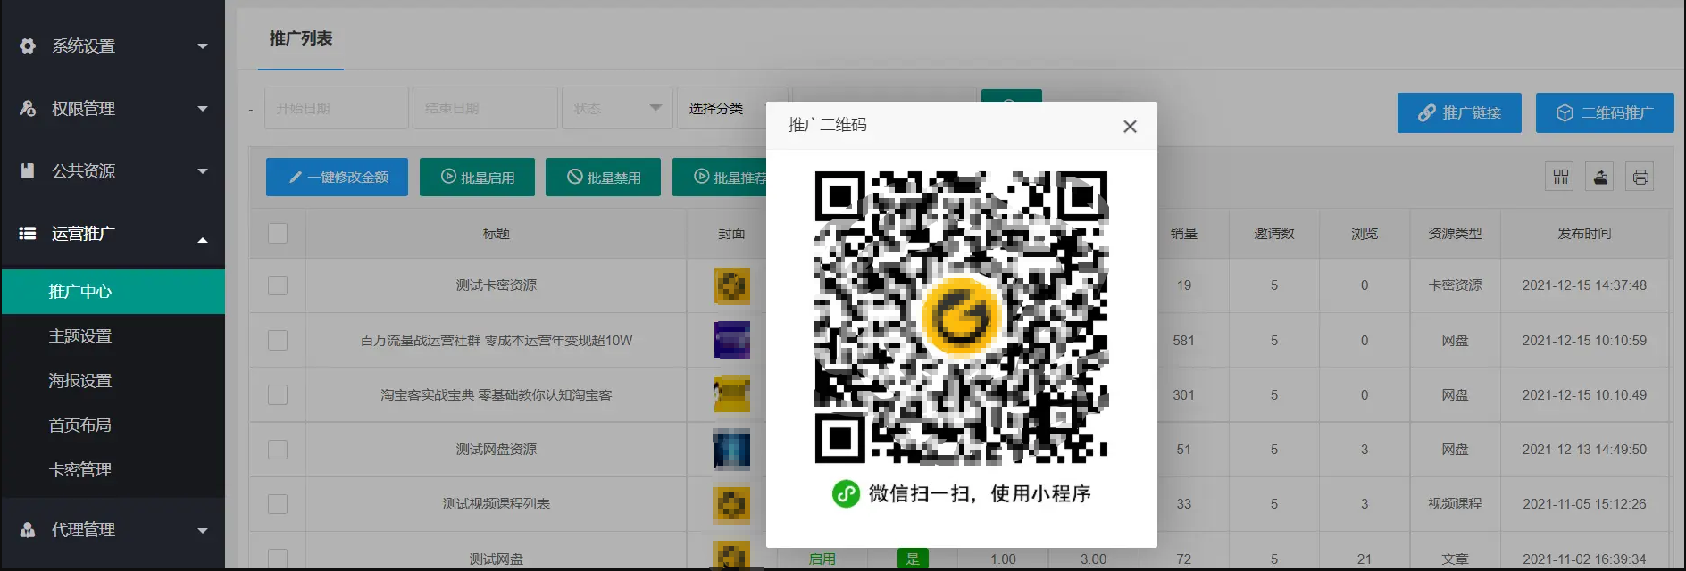The width and height of the screenshot is (1686, 571).
Task: Click the QR code image
Action: (x=961, y=317)
